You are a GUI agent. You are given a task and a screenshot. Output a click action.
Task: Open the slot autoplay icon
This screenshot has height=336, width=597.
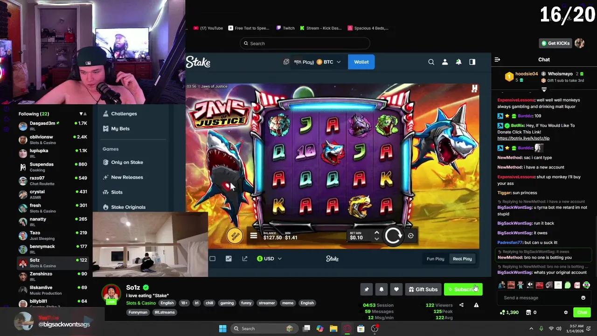(410, 236)
